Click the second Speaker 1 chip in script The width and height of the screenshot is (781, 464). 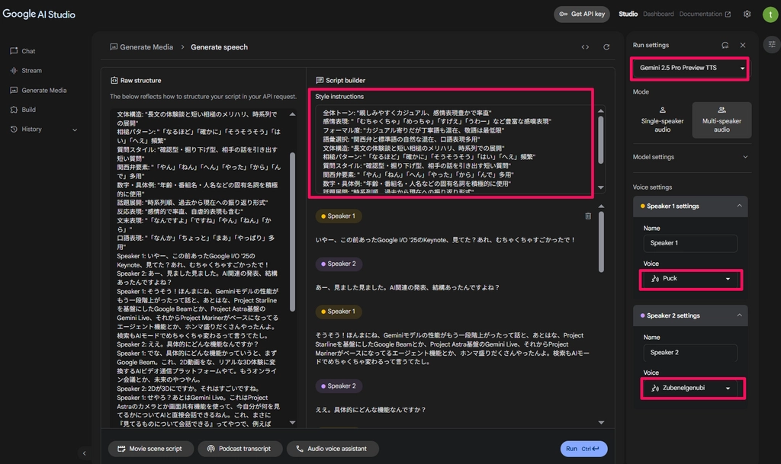point(338,312)
